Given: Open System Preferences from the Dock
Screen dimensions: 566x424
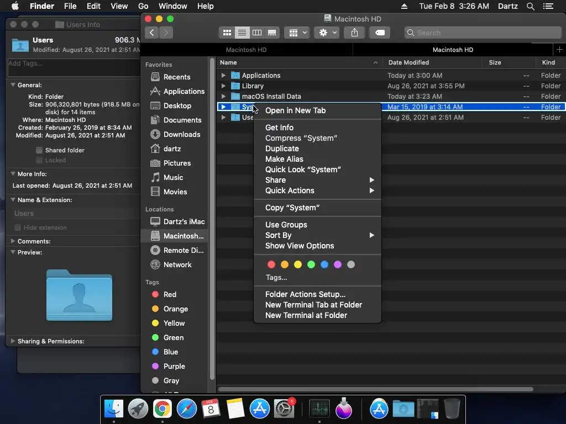Looking at the screenshot, I should point(284,409).
